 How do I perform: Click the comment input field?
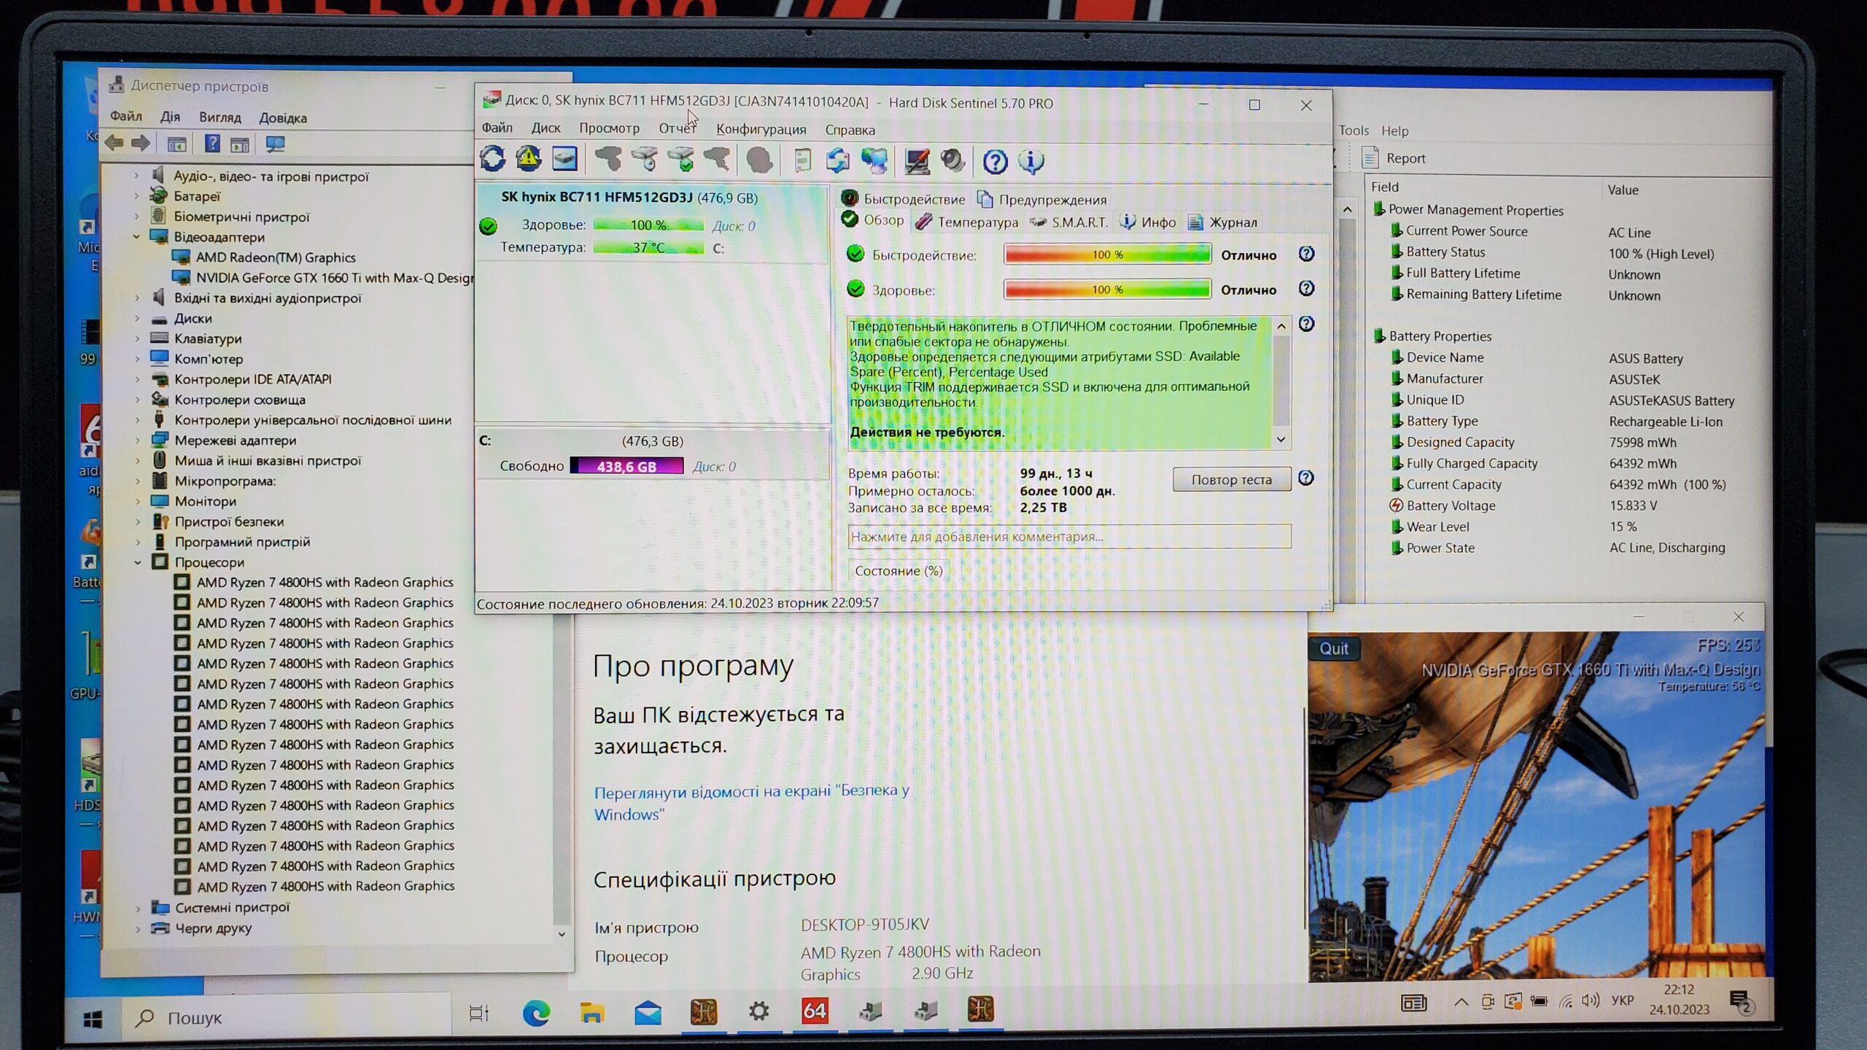pos(1068,537)
